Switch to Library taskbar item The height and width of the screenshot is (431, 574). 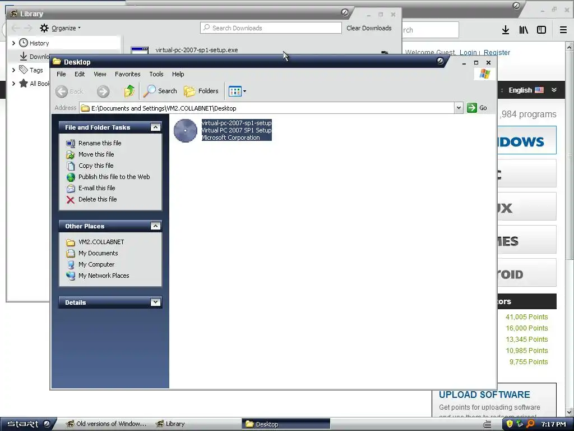point(170,424)
